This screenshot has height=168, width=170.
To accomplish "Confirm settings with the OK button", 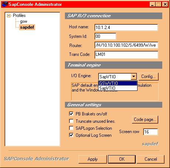I will (122, 159).
